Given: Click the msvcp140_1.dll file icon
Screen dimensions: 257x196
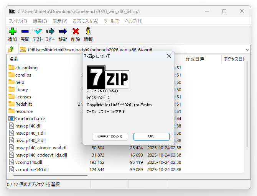Looking at the screenshot, I should click(x=11, y=133).
